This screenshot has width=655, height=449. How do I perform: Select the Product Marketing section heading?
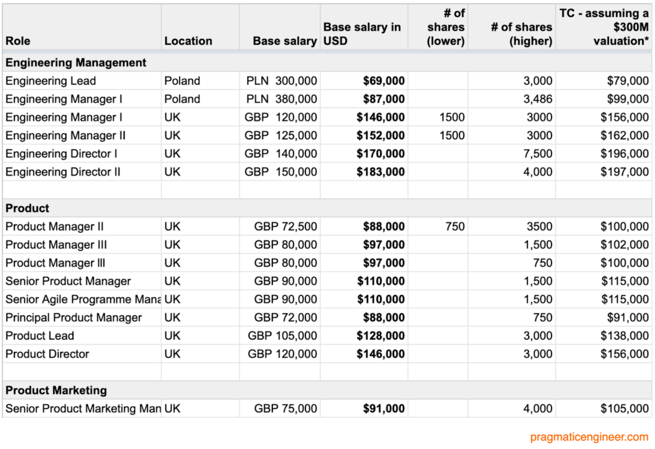pyautogui.click(x=56, y=390)
